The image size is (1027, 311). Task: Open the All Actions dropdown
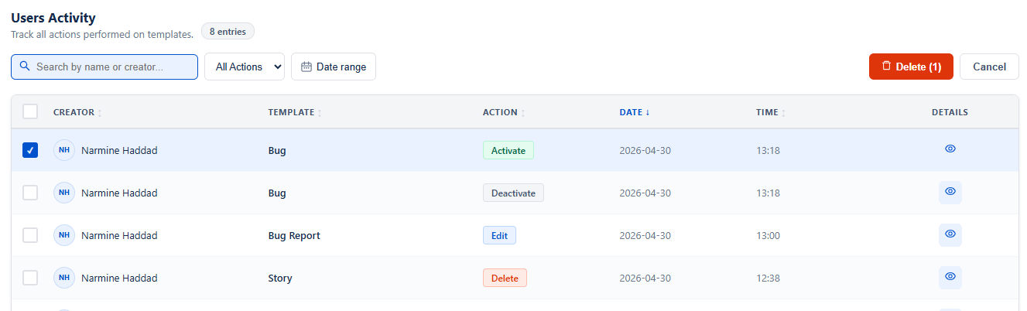tap(245, 67)
